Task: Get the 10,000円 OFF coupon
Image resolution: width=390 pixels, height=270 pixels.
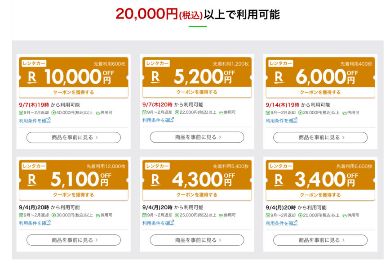Action: click(x=74, y=92)
